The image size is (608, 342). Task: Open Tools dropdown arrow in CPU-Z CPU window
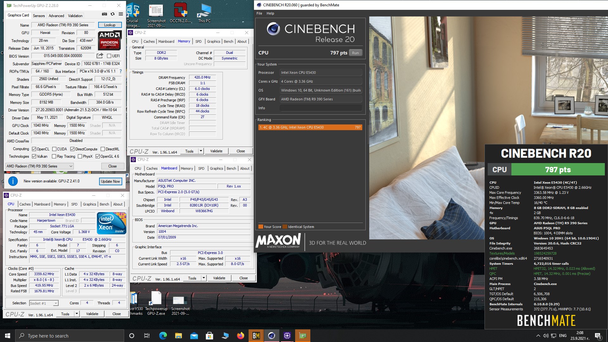(76, 314)
